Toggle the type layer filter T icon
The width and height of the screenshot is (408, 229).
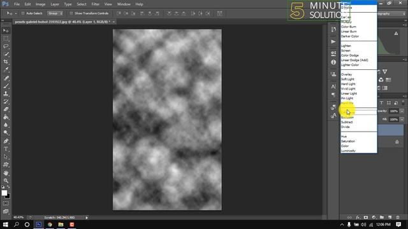[381, 103]
